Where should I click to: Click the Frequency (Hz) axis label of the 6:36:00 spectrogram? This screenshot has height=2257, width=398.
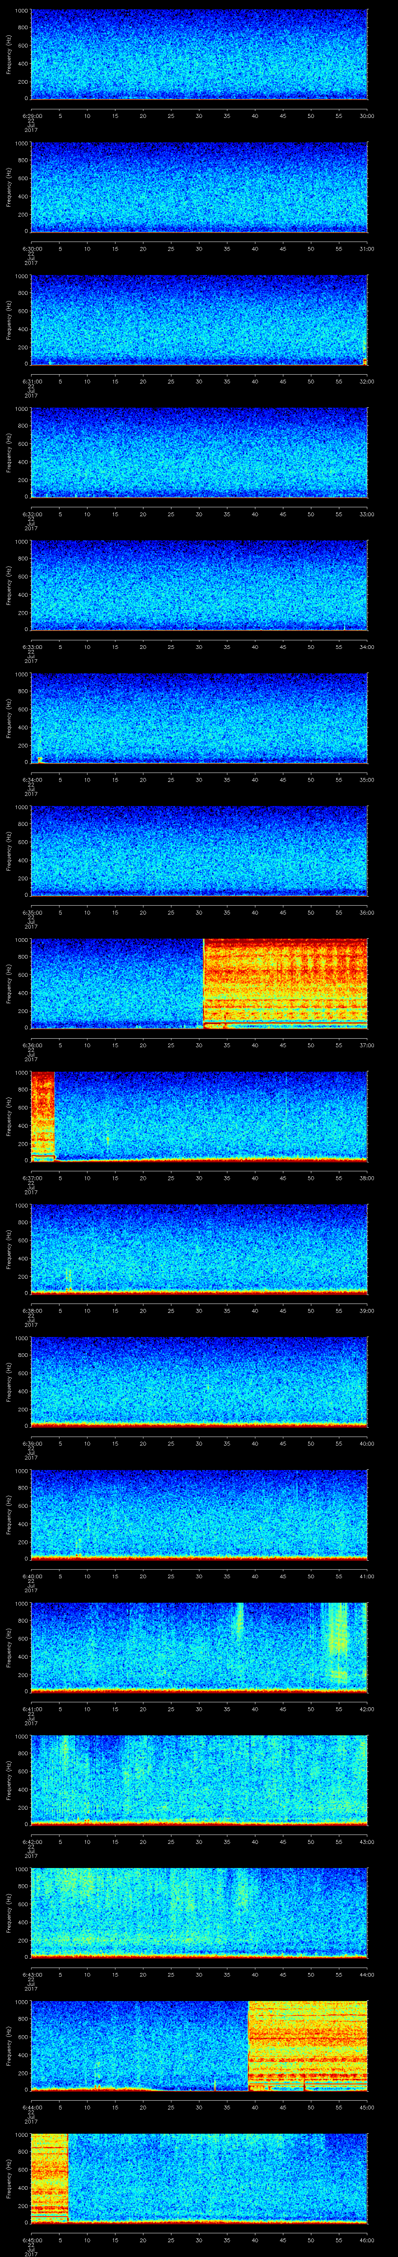[9, 982]
